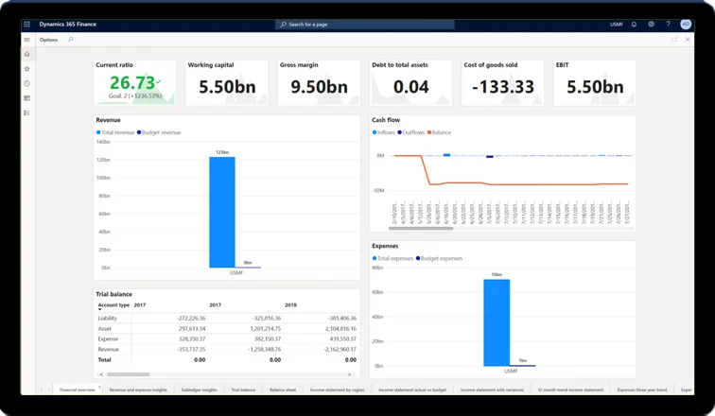Open the Options menu
Screen dimensions: 715x416
click(48, 40)
